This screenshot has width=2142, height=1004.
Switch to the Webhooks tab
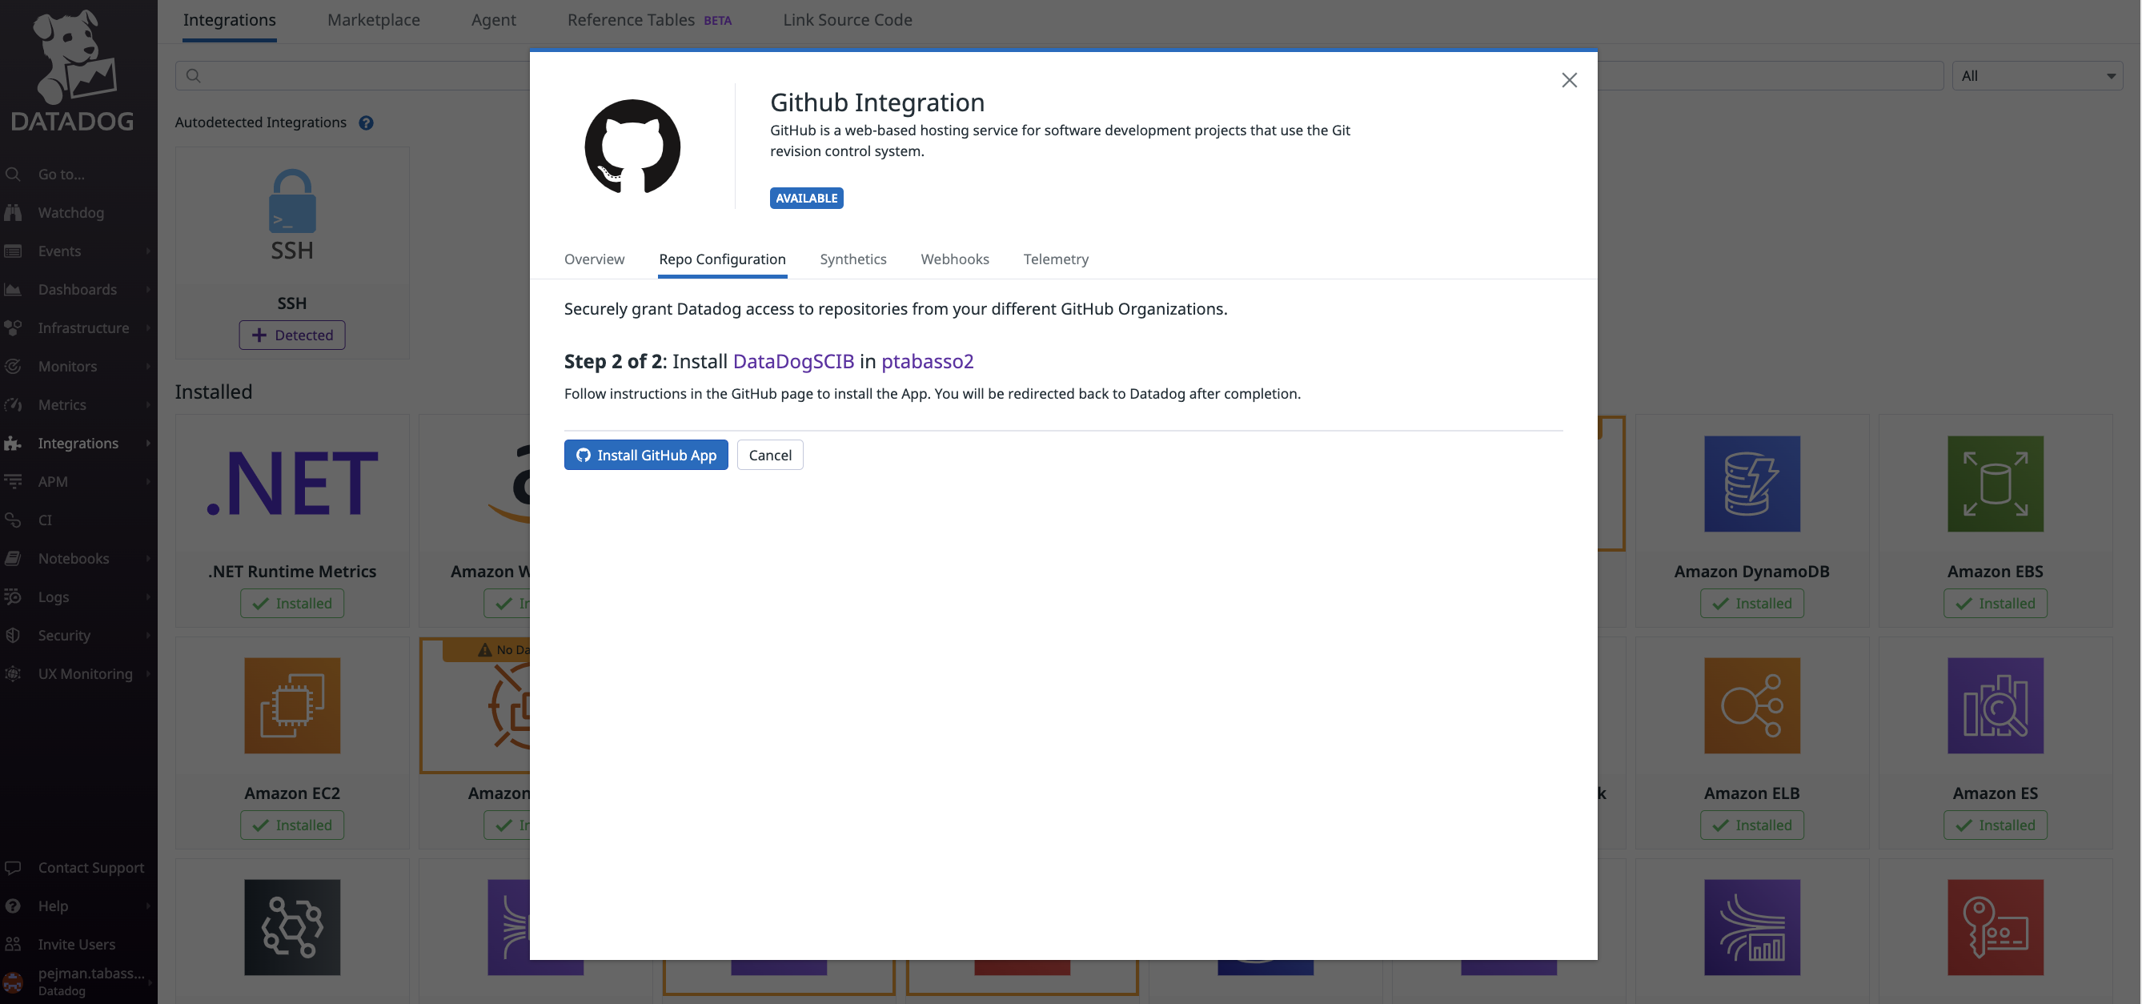coord(955,259)
